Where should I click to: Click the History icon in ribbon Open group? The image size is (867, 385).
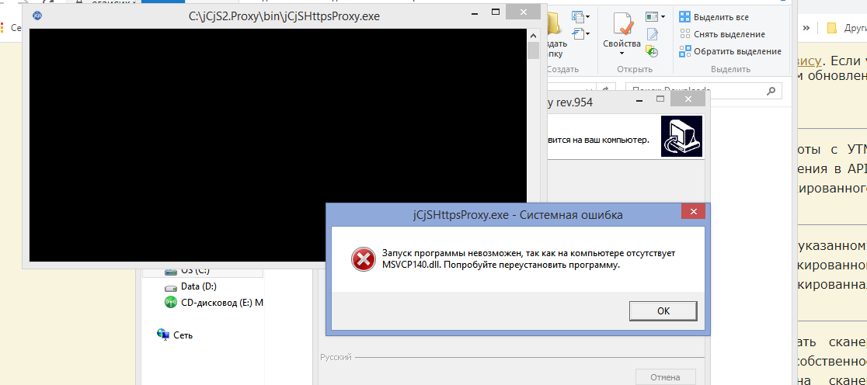point(652,52)
